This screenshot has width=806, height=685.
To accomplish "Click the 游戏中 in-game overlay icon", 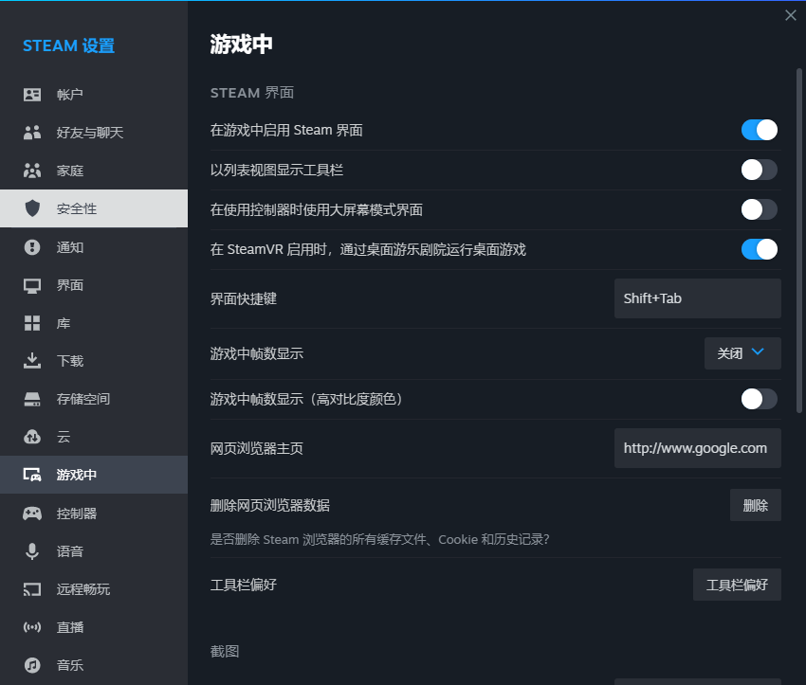I will 32,475.
